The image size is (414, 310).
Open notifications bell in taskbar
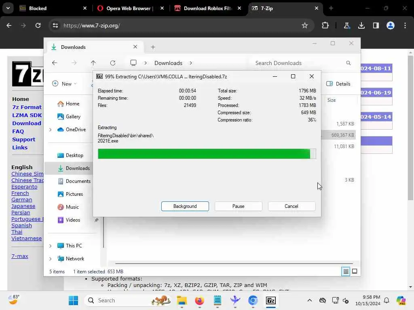(x=387, y=300)
